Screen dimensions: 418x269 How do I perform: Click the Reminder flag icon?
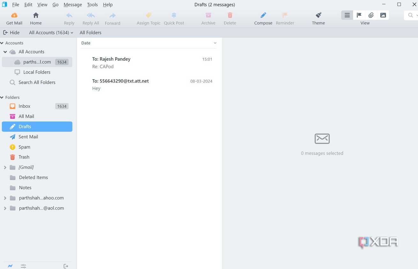[285, 15]
